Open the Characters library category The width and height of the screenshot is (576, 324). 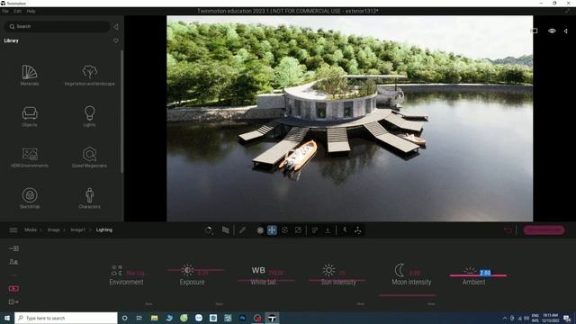90,198
